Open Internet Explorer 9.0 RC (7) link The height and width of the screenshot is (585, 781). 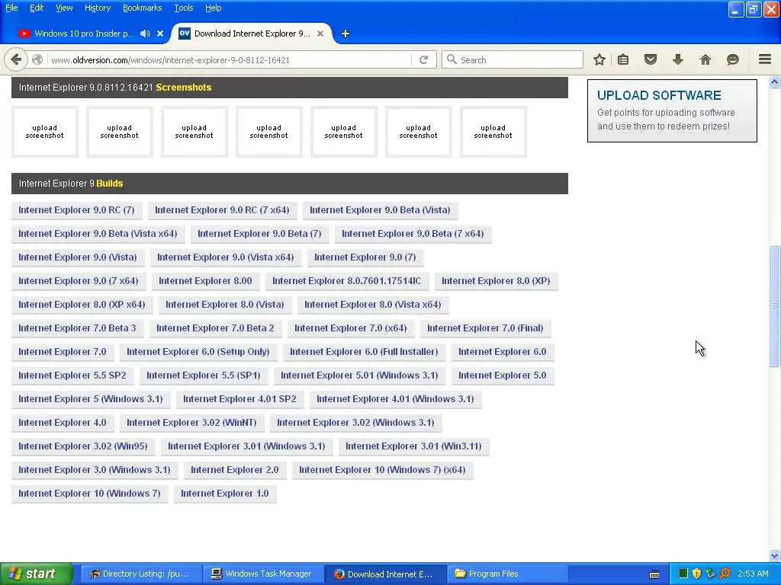pyautogui.click(x=76, y=210)
